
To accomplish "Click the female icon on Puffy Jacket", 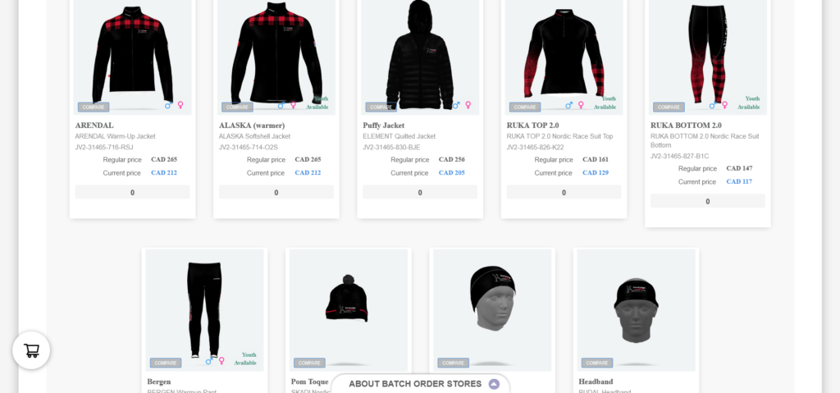I will [x=468, y=105].
